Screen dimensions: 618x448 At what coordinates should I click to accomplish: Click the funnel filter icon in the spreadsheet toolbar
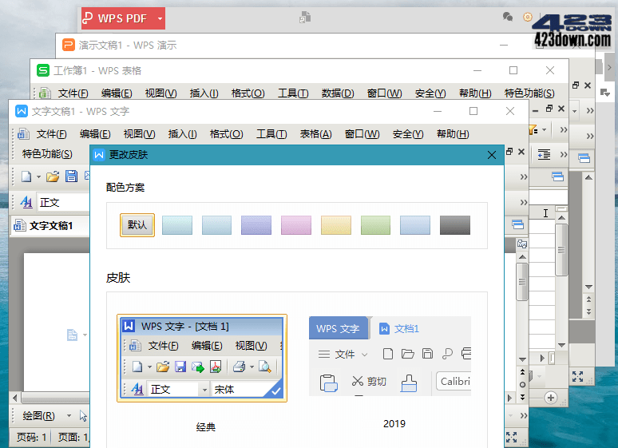(533, 129)
